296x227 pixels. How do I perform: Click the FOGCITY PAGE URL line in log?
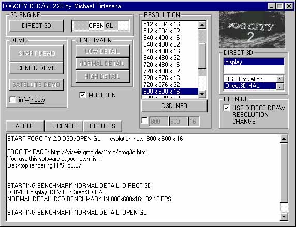click(77, 152)
